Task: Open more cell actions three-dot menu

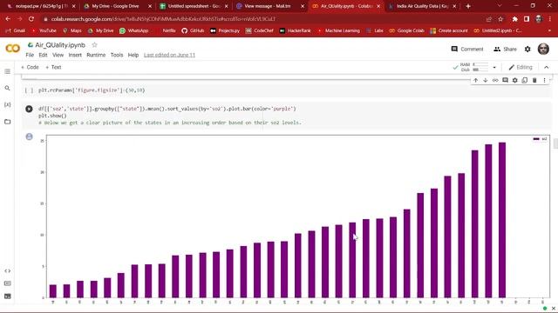Action: pyautogui.click(x=544, y=81)
